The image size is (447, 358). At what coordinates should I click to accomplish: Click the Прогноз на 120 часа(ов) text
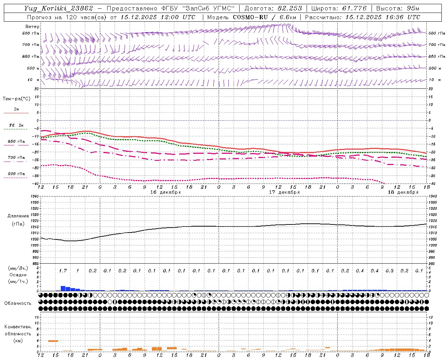point(67,17)
